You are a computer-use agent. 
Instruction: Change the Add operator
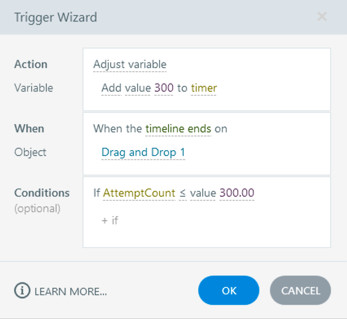point(111,88)
